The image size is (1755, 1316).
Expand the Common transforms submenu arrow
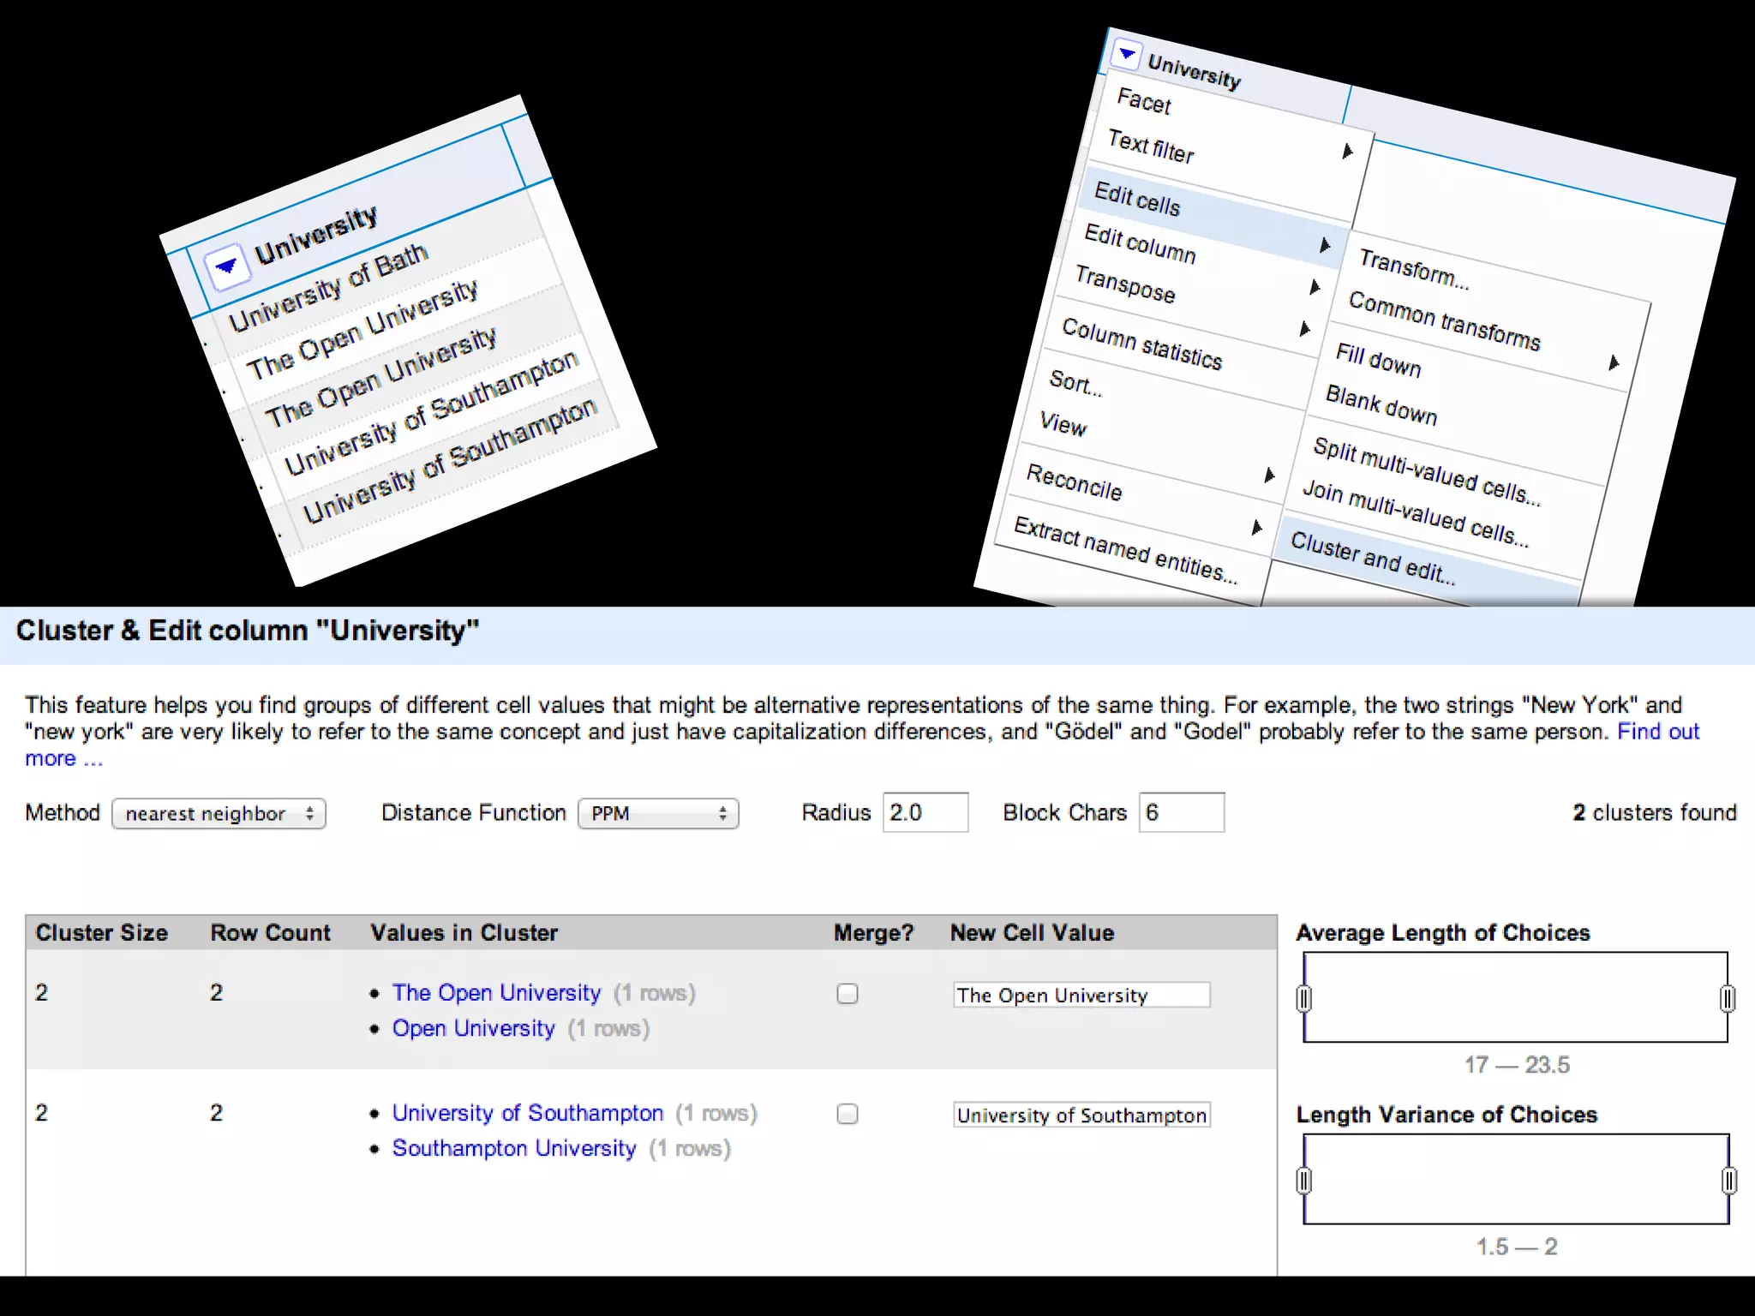click(x=1614, y=363)
